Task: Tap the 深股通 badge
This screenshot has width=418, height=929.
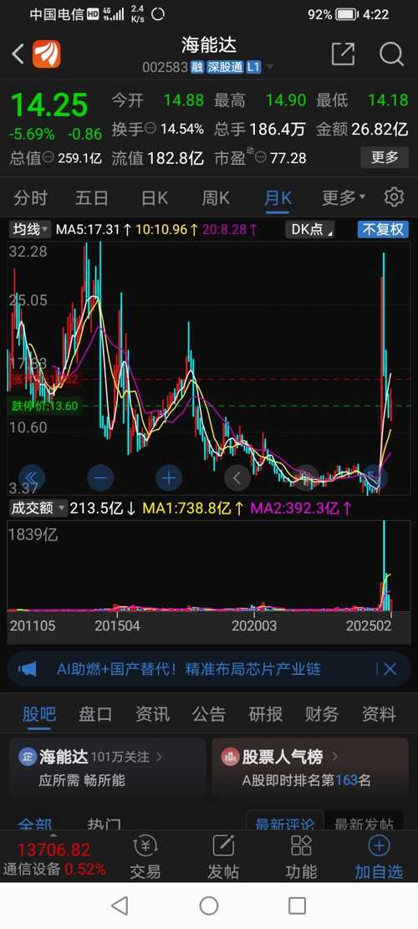Action: [x=226, y=68]
